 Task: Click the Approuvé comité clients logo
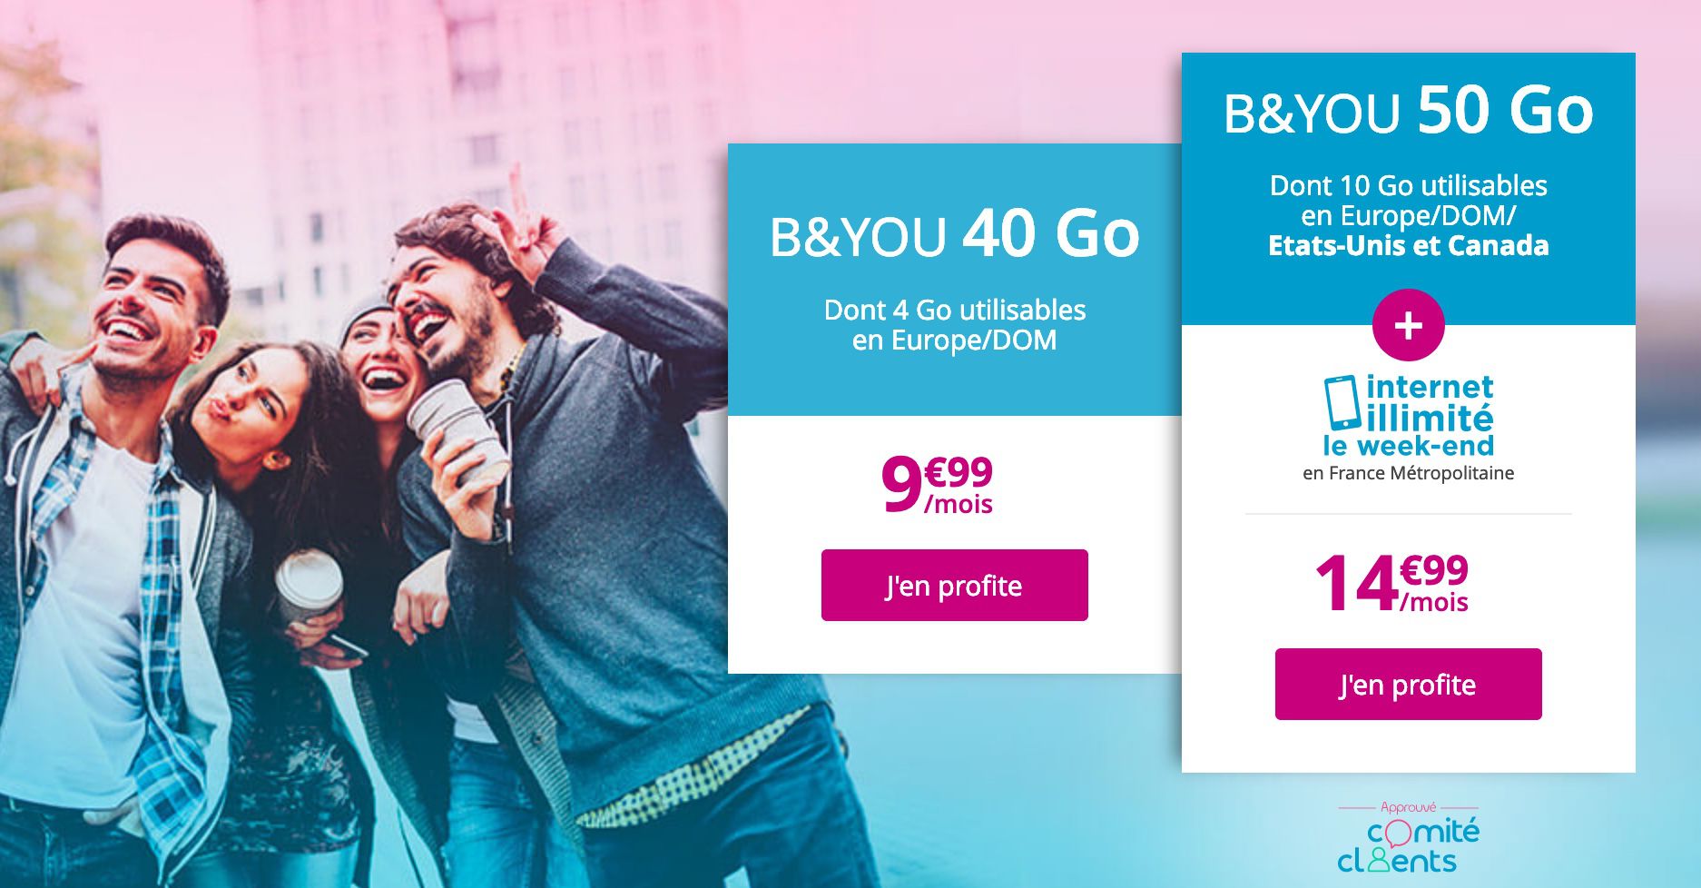(1408, 837)
